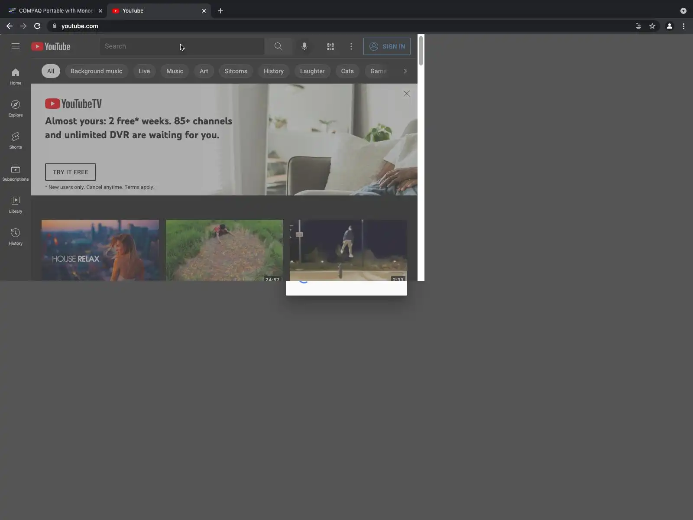The width and height of the screenshot is (693, 520).
Task: Filter by Cats chip
Action: pos(347,71)
